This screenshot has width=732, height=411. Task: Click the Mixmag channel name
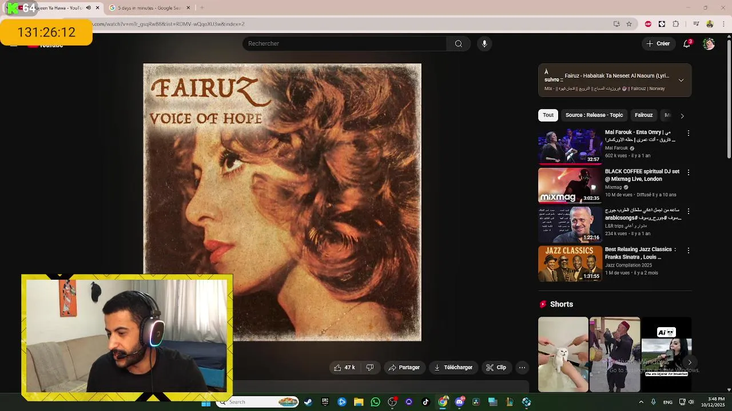(x=613, y=187)
